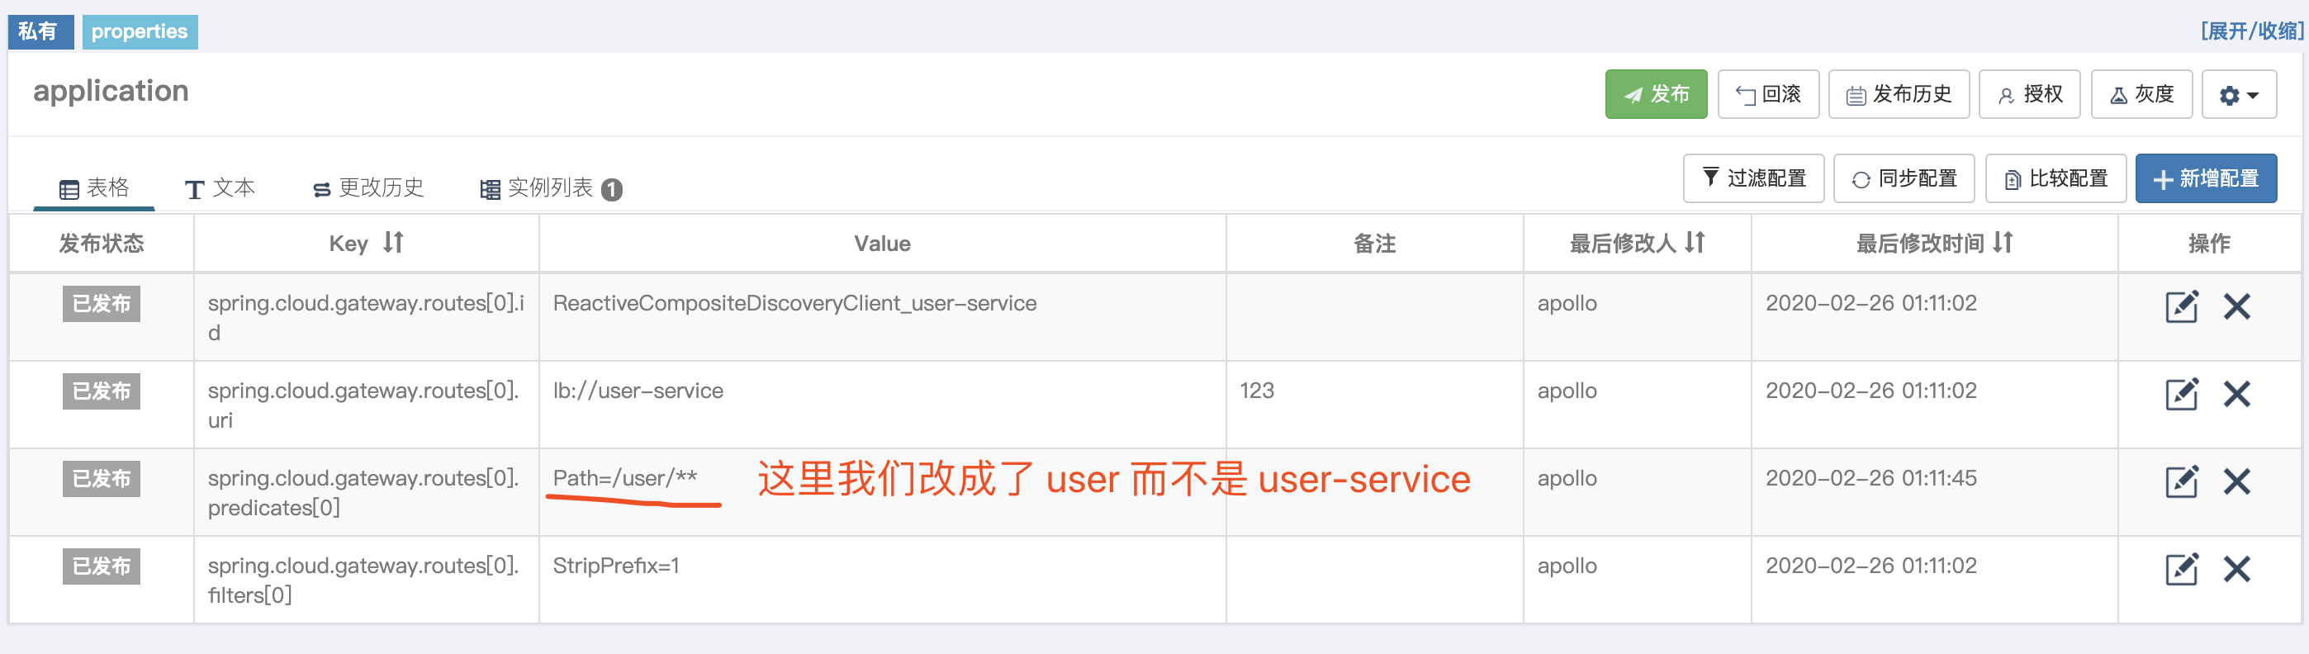Open 同步配置 to sync configurations
This screenshot has width=2309, height=654.
1904,178
